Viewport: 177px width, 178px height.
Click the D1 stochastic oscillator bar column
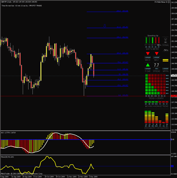click(167, 118)
